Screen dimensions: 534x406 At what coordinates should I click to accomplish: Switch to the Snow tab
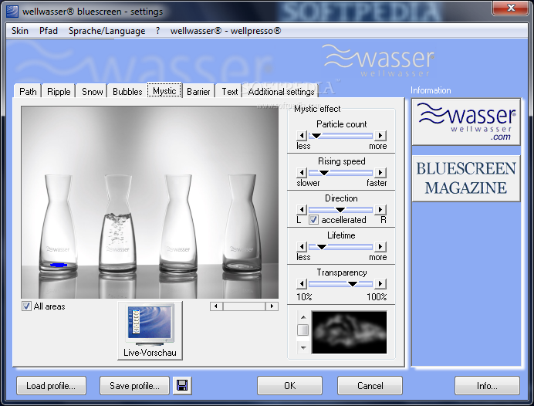pos(92,91)
